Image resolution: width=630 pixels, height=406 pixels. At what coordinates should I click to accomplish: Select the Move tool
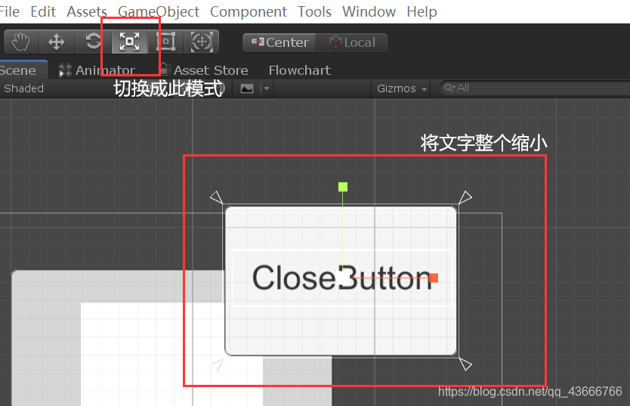[x=57, y=42]
